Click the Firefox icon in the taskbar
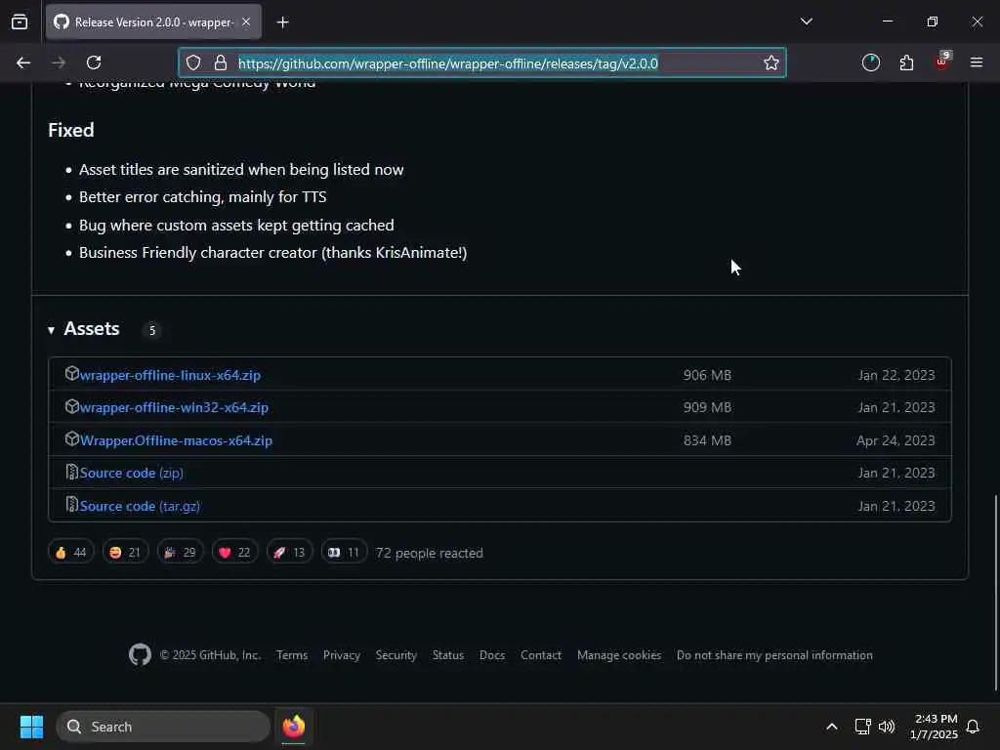Image resolution: width=1000 pixels, height=750 pixels. [293, 727]
